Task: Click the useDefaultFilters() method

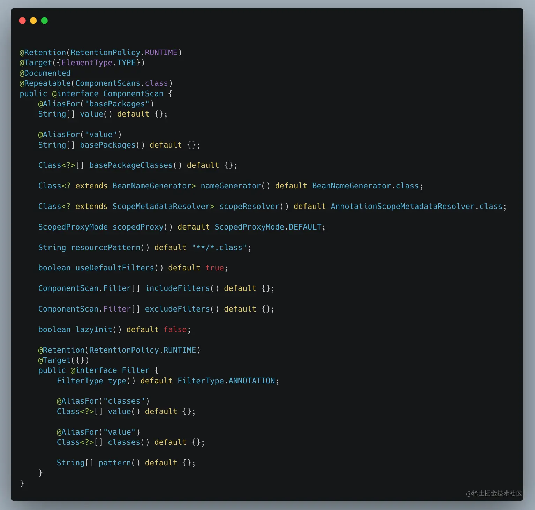Action: point(119,268)
